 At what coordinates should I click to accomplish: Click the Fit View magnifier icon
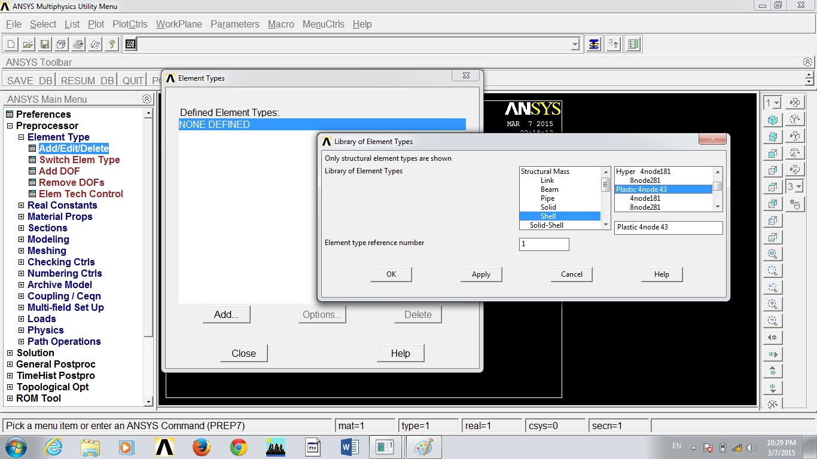coord(773,253)
